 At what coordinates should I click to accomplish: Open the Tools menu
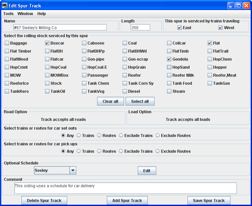pyautogui.click(x=8, y=14)
